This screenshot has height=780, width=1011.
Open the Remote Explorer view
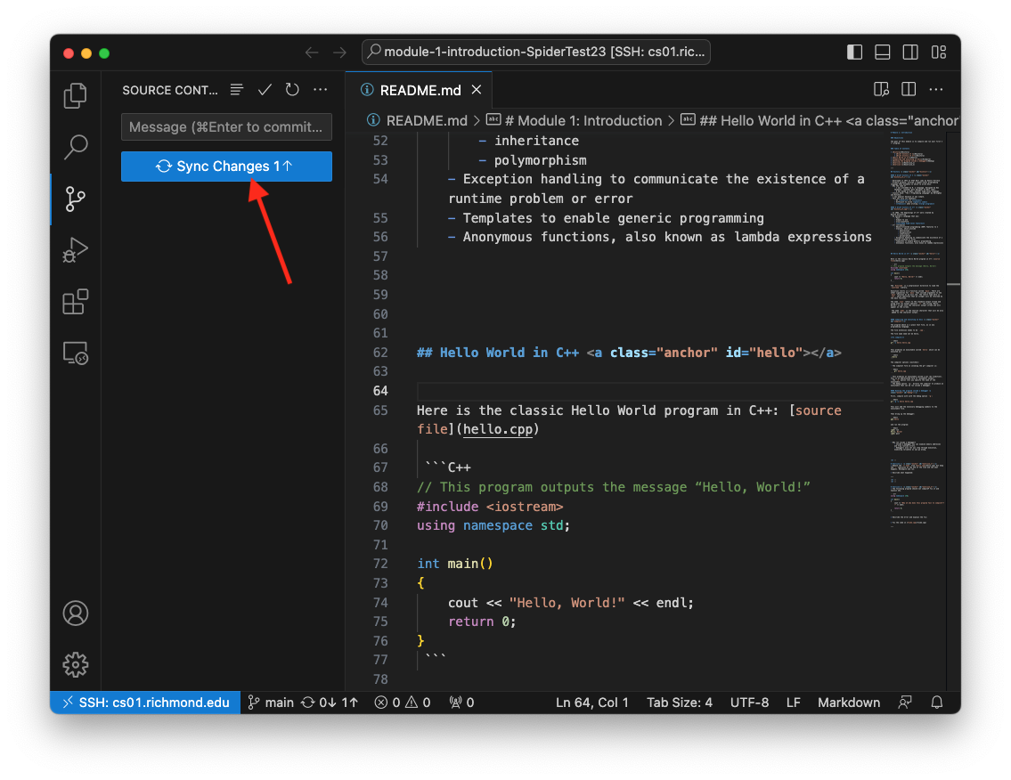pos(76,353)
